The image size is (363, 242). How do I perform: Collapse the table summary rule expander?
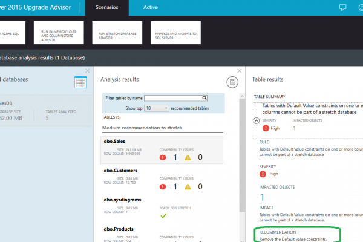[x=257, y=120]
